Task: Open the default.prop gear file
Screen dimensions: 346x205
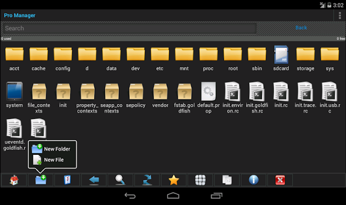Action: pyautogui.click(x=209, y=97)
